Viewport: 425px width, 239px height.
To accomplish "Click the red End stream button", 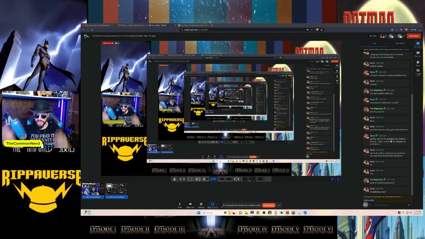I will click(x=413, y=36).
